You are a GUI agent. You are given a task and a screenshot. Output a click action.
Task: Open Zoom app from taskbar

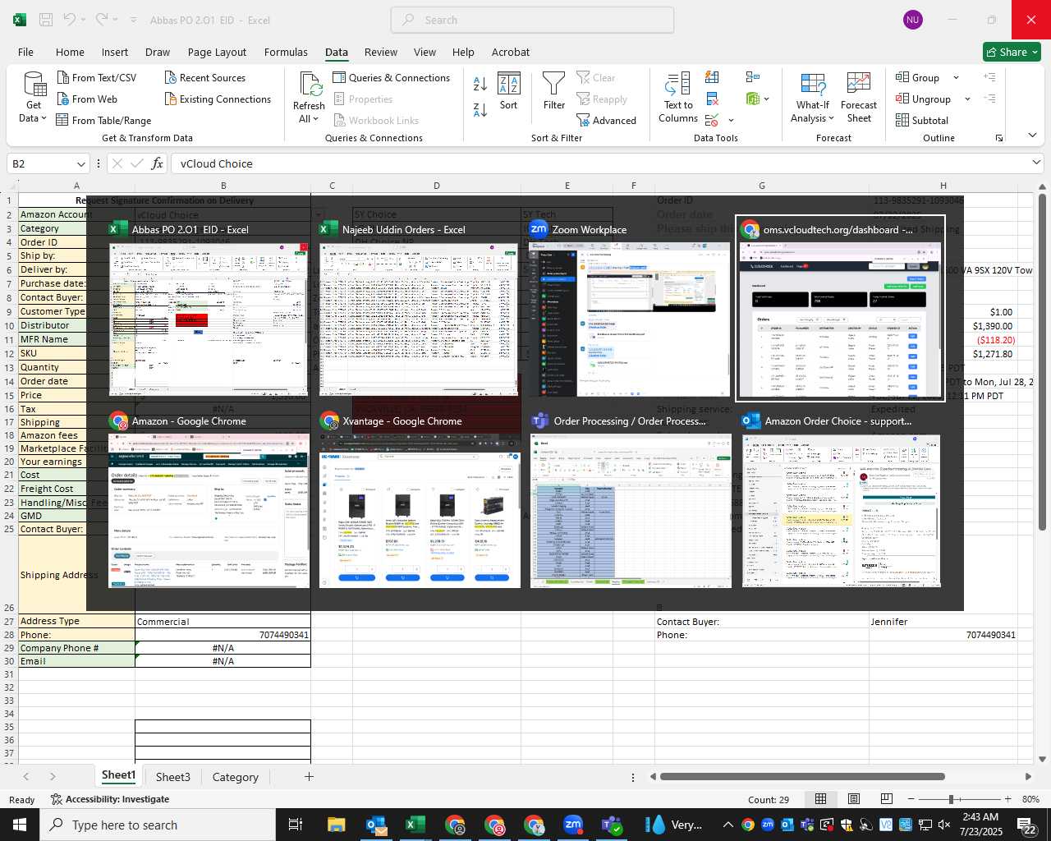coord(573,825)
